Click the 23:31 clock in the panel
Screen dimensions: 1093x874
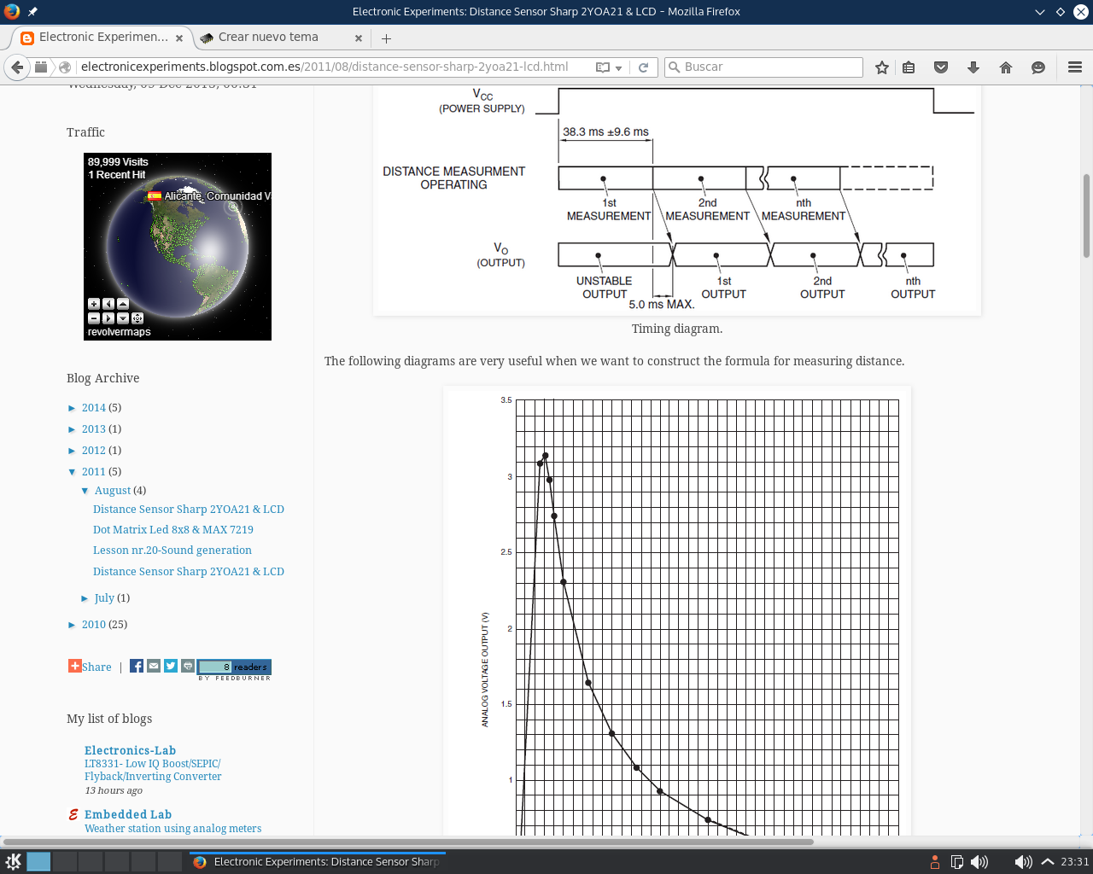click(1075, 862)
